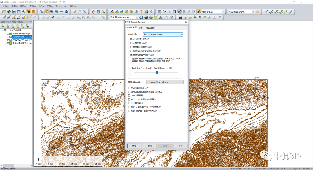
Task: Select the hand pan tool
Action: 47,12
